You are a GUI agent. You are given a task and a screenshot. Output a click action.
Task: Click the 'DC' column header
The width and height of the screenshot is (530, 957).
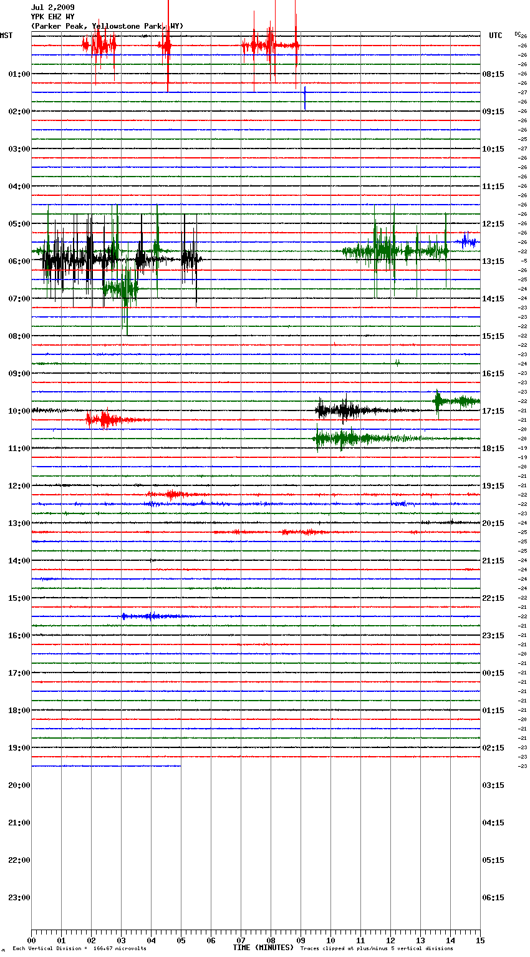(x=518, y=34)
